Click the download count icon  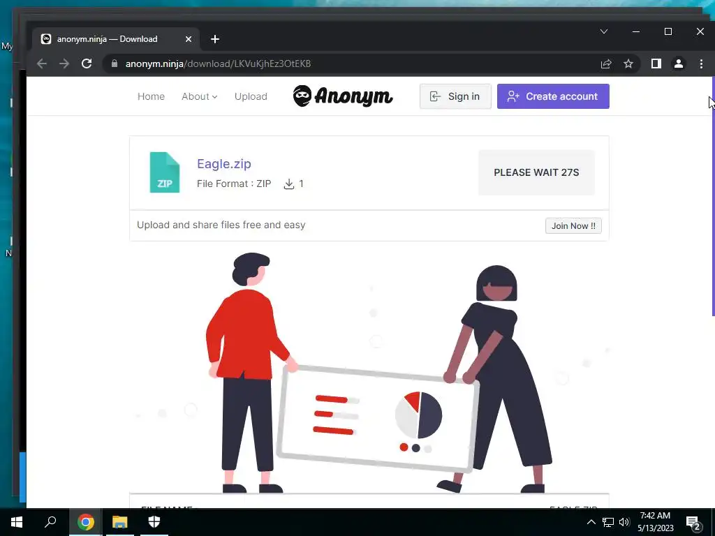pyautogui.click(x=288, y=184)
